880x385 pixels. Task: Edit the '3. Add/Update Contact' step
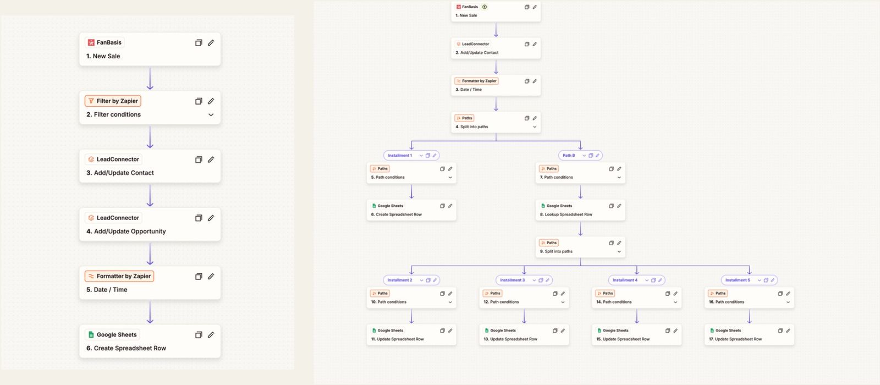pos(211,159)
